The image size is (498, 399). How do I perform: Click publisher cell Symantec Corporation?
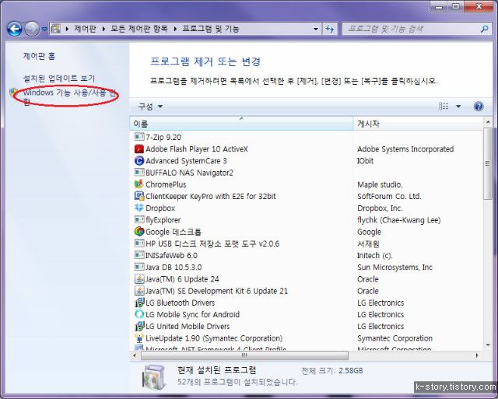(x=395, y=338)
